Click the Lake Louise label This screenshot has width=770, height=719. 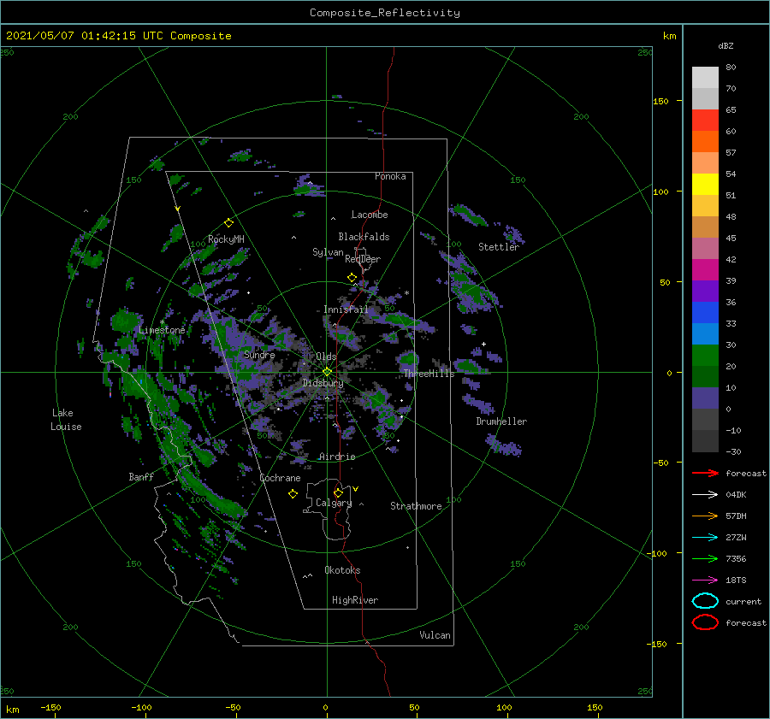66,420
